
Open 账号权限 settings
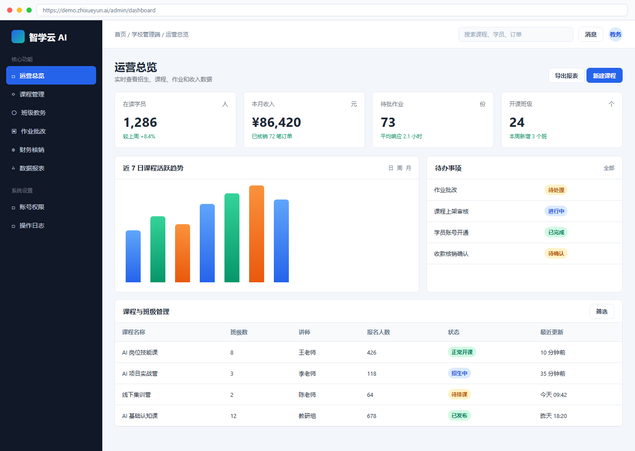[x=51, y=207]
